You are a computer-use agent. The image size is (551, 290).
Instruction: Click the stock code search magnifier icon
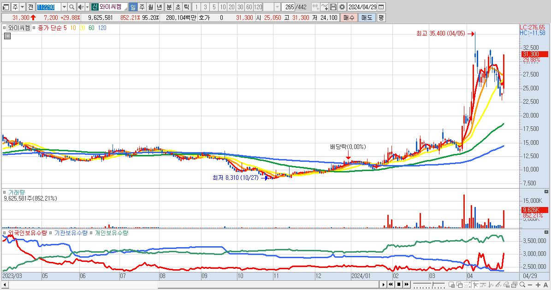coord(71,7)
